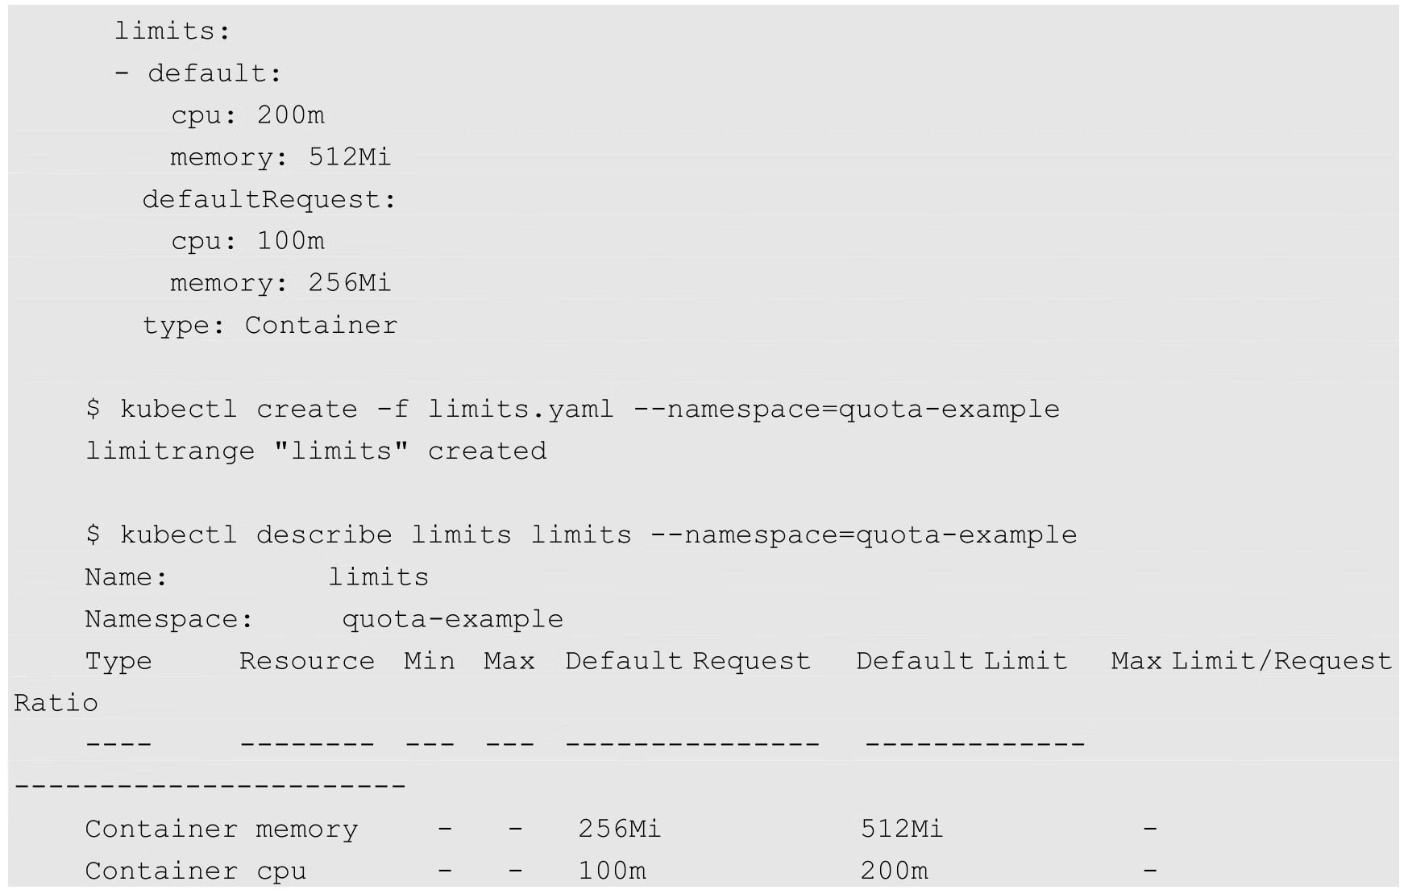Click the "type: Container" line
This screenshot has height=894, width=1404.
click(x=270, y=325)
